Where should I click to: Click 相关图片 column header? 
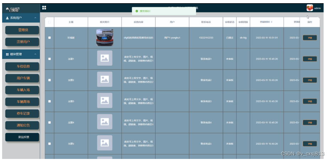[104, 22]
